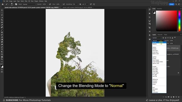Expand the brush Opacity slider arrow
182x102 pixels.
[x=47, y=4]
